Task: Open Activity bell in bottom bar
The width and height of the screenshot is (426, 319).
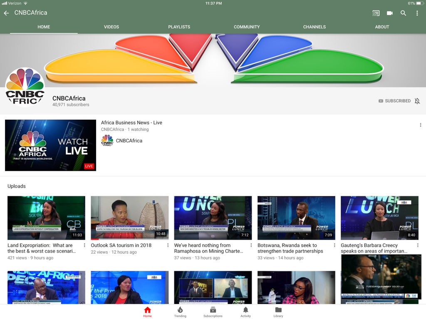Action: 245,312
